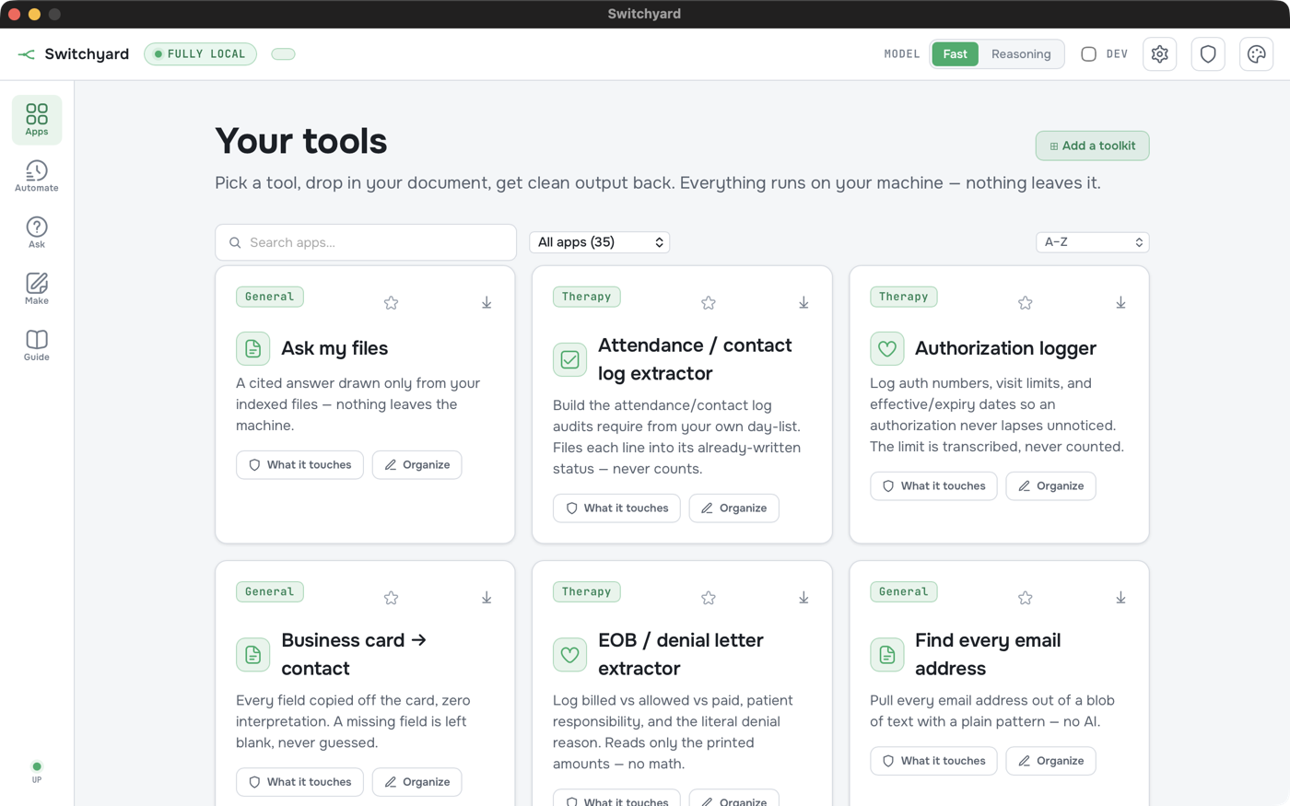Organize the Find every email address tool

[1051, 761]
